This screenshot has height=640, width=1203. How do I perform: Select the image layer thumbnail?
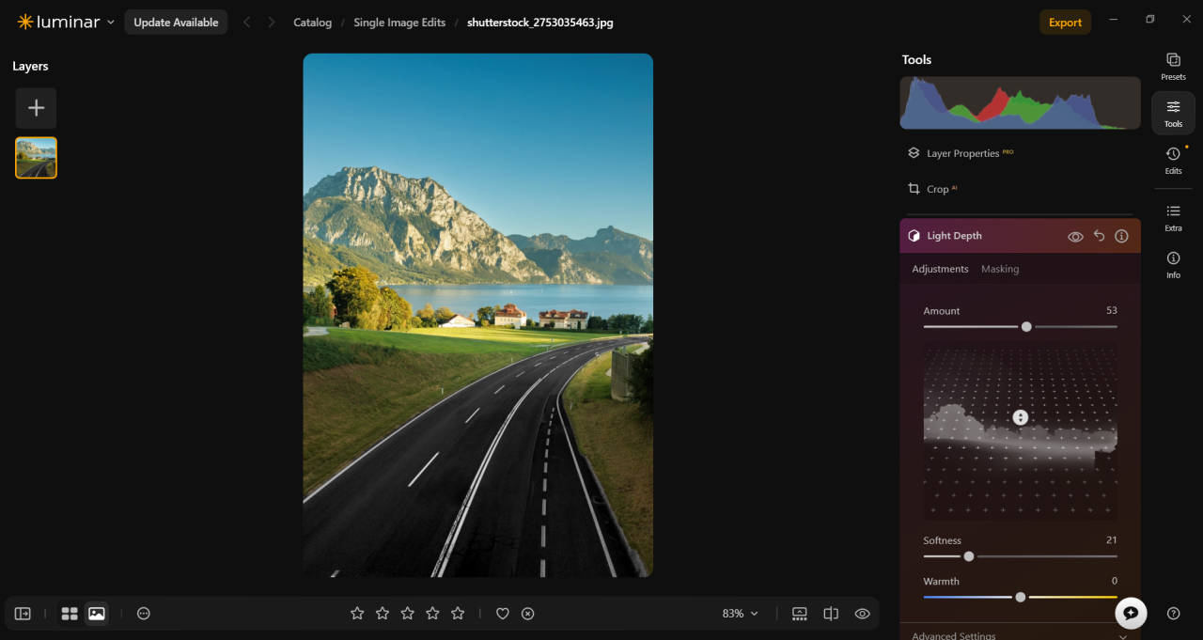click(x=36, y=158)
